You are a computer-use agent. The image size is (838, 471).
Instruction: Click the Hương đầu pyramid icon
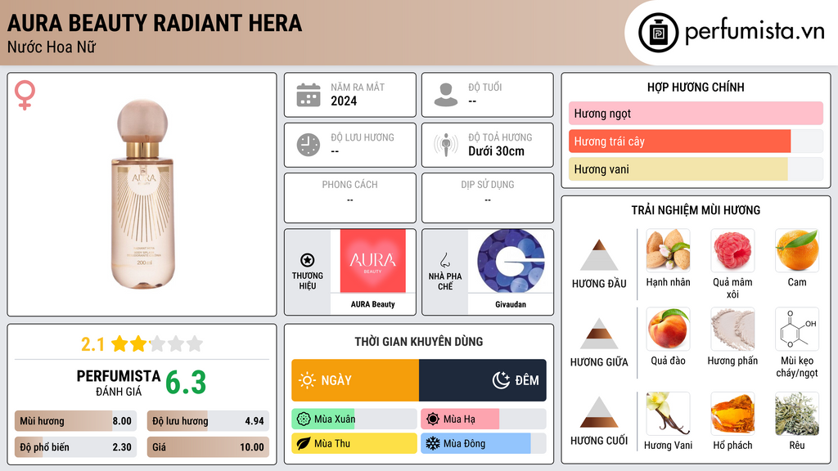599,255
